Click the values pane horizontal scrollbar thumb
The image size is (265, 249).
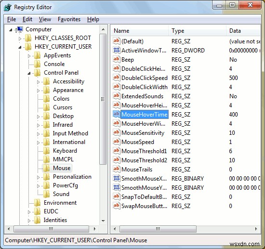158,229
